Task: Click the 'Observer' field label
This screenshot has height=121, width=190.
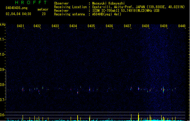Action: [x=61, y=3]
